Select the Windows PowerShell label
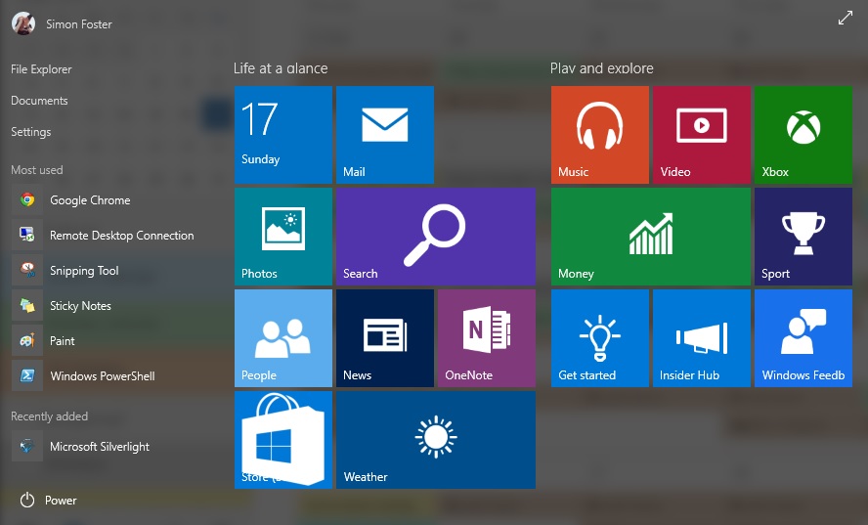868x525 pixels. 103,376
